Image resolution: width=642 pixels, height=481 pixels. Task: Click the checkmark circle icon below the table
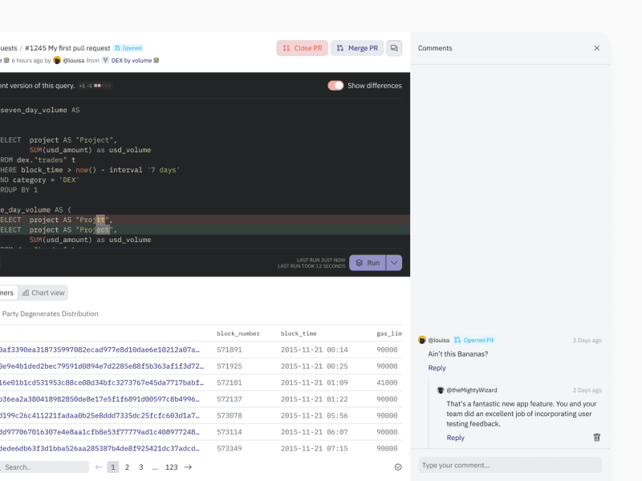pos(398,467)
